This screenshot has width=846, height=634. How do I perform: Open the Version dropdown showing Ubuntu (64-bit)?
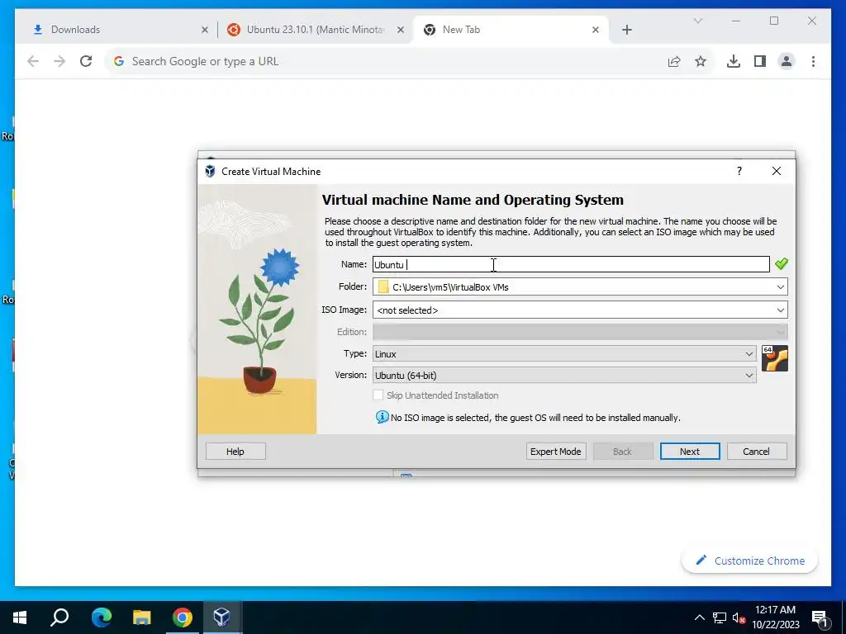tap(564, 376)
